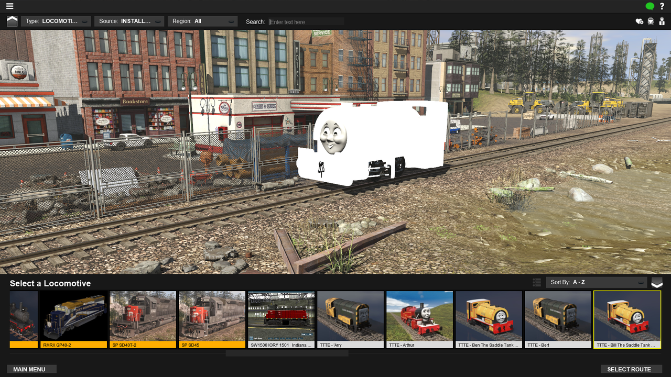This screenshot has width=671, height=377.
Task: Open the Source INSTALL... dropdown
Action: pyautogui.click(x=129, y=21)
